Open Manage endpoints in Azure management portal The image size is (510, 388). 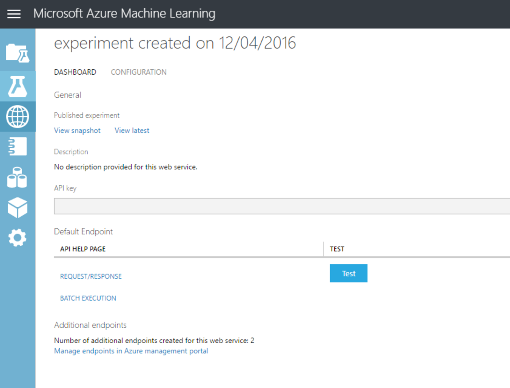pos(131,351)
